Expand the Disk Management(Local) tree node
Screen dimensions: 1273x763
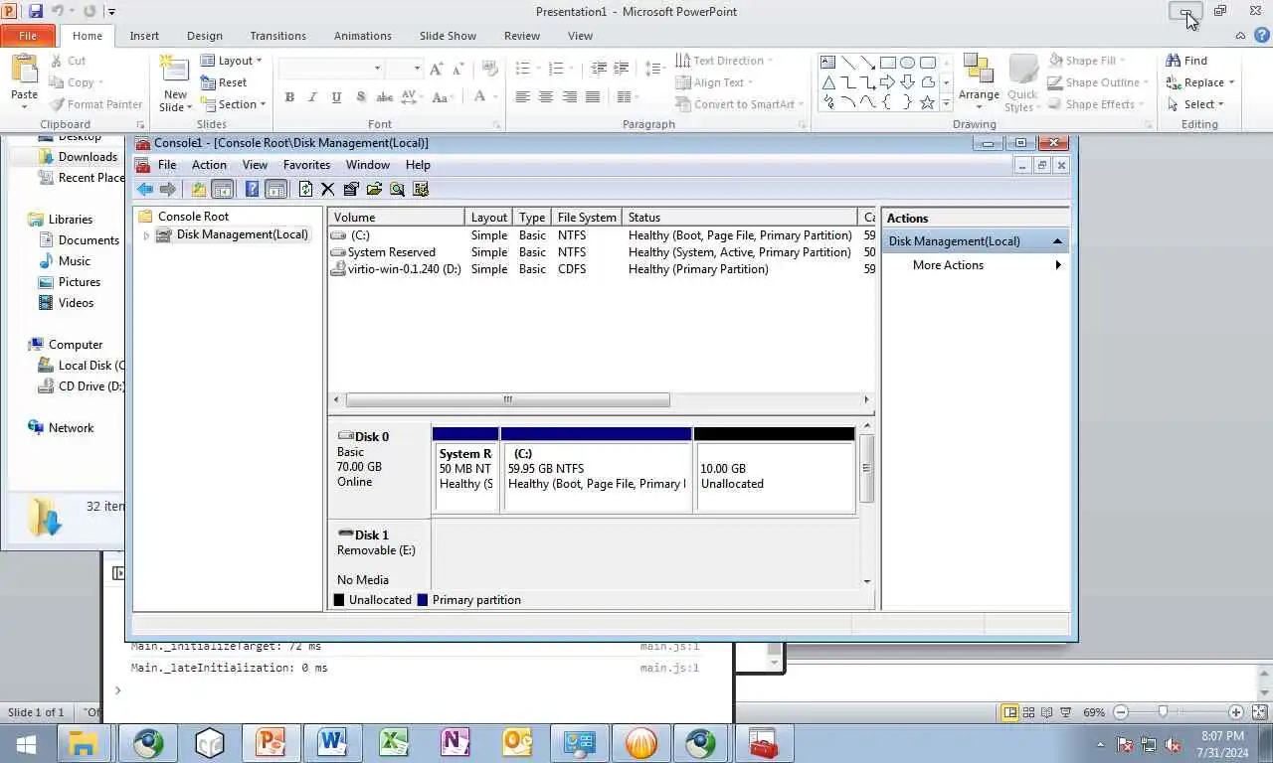click(147, 235)
